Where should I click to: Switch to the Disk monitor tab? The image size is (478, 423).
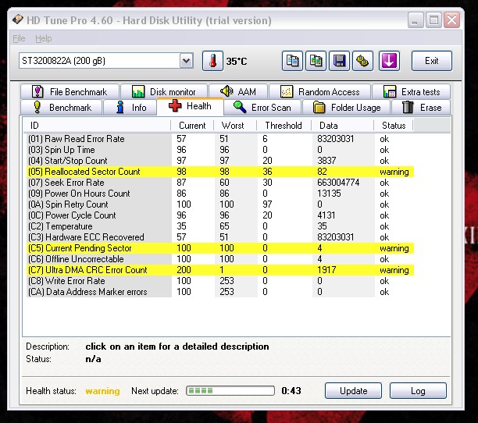(164, 91)
